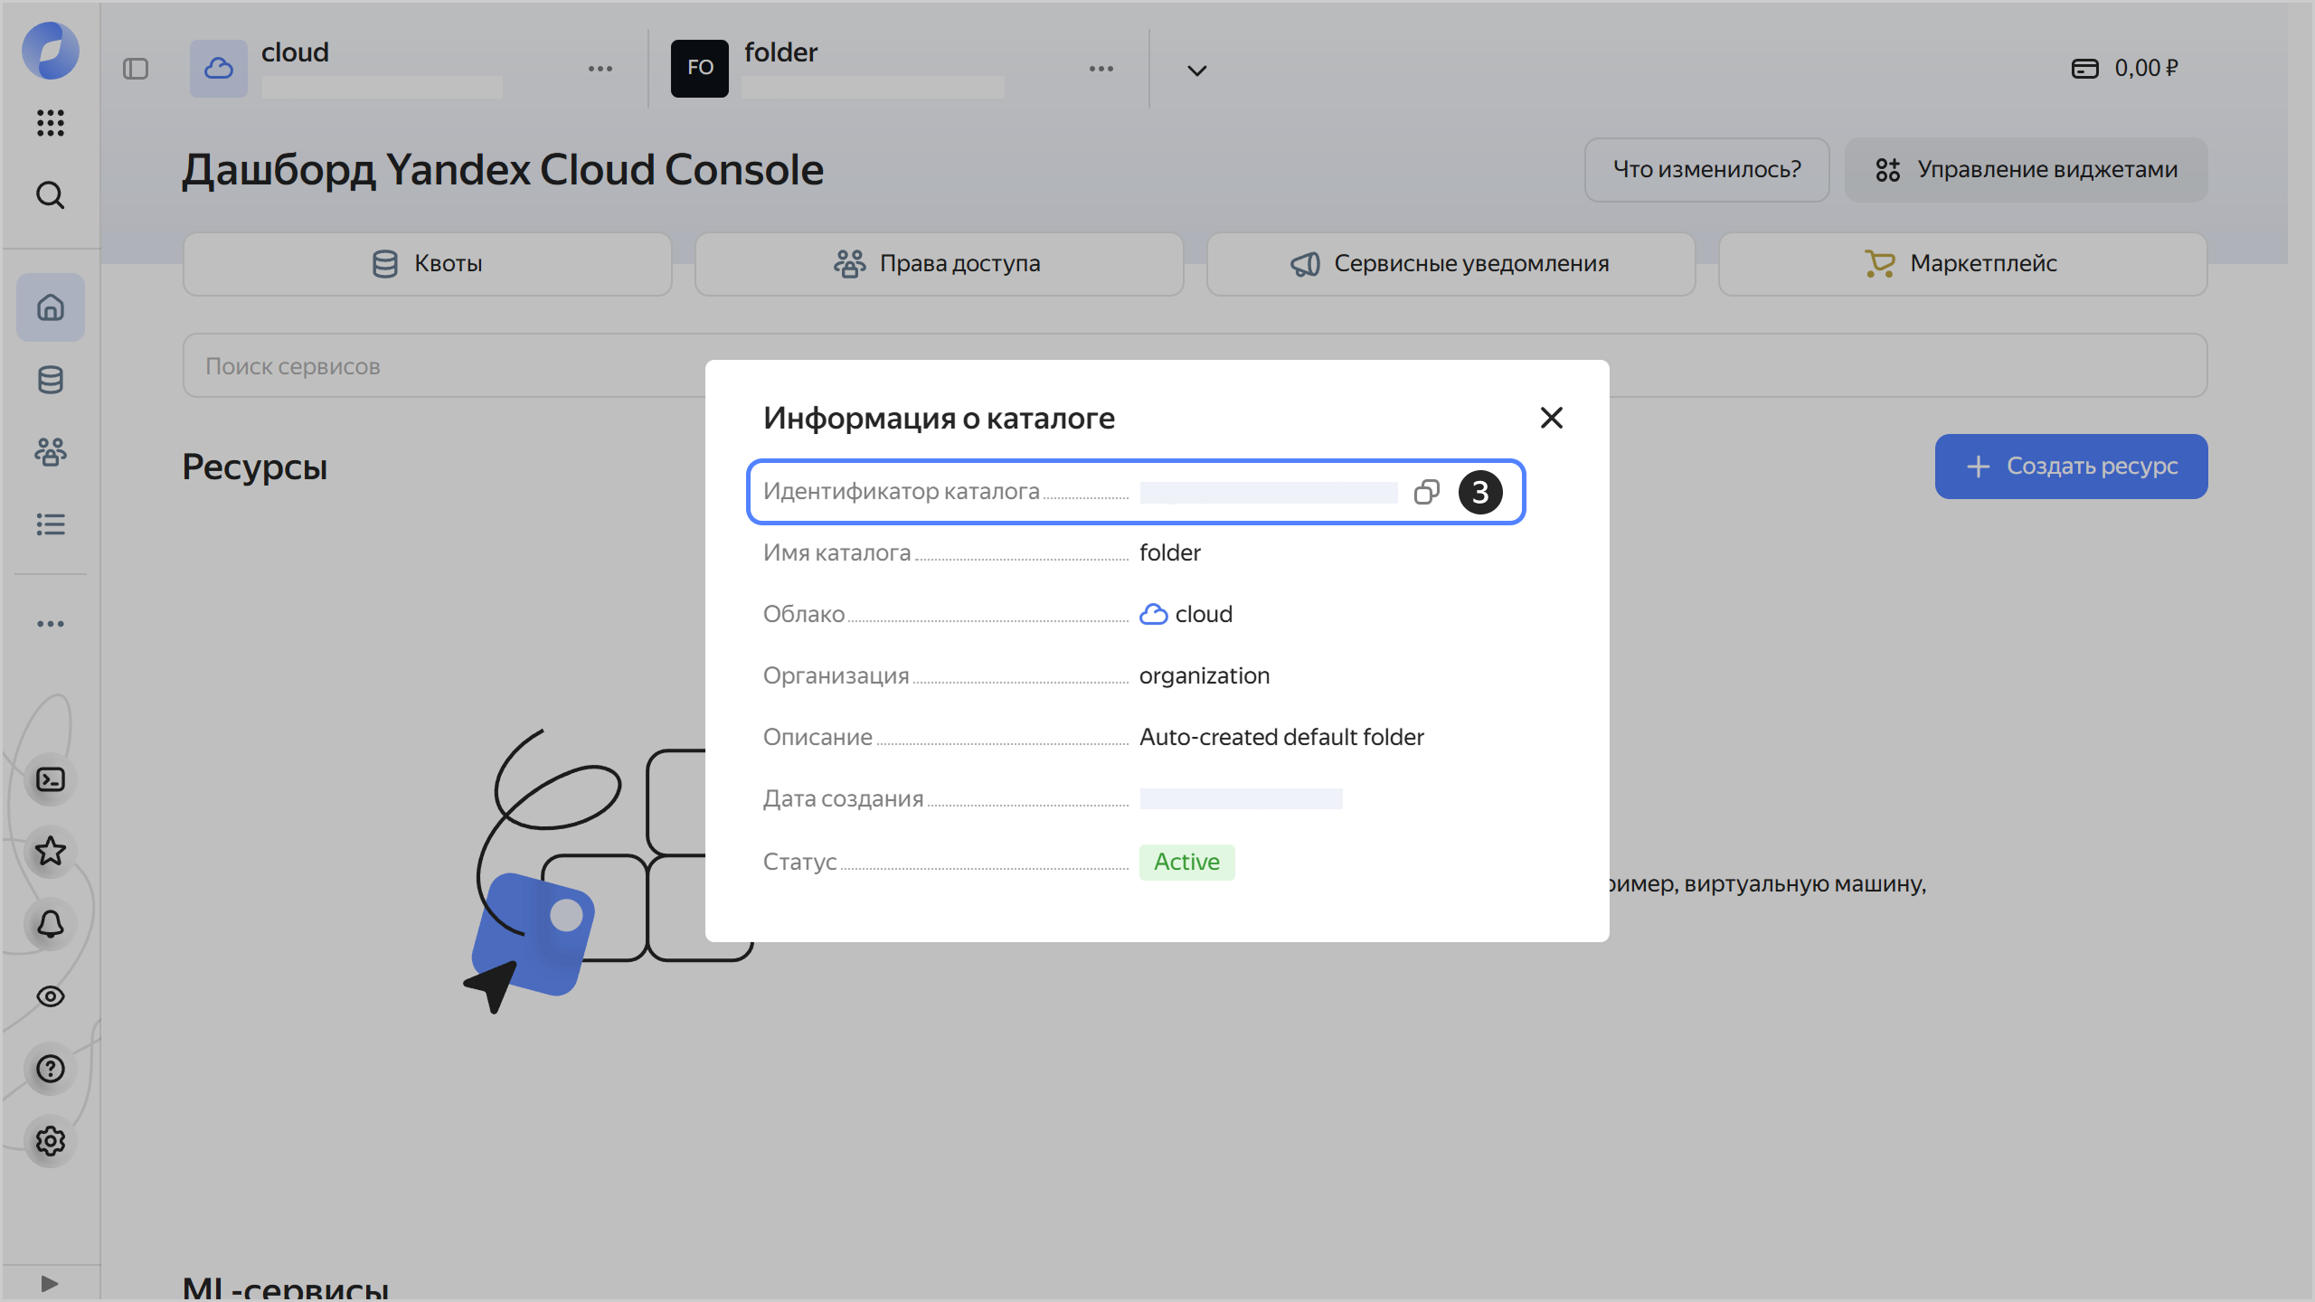Click the Создать ресурс button

tap(2071, 466)
